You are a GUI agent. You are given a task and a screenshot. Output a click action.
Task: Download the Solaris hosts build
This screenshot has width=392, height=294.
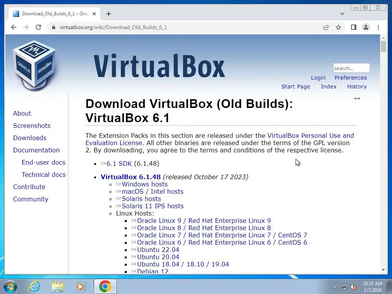pos(141,199)
